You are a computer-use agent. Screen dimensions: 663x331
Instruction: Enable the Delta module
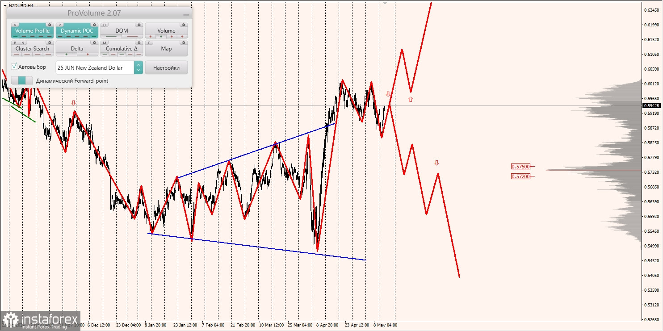pos(77,49)
